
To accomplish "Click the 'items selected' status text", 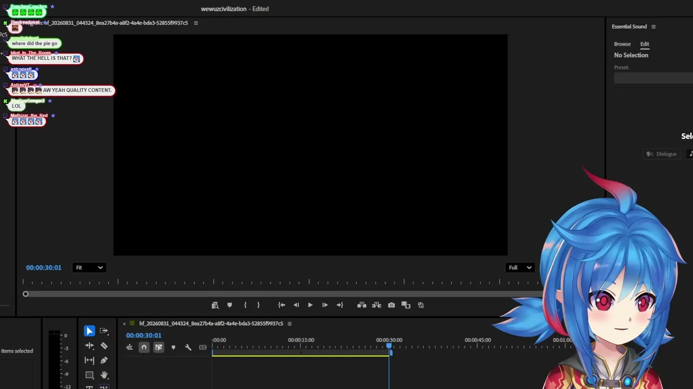I will pos(17,351).
